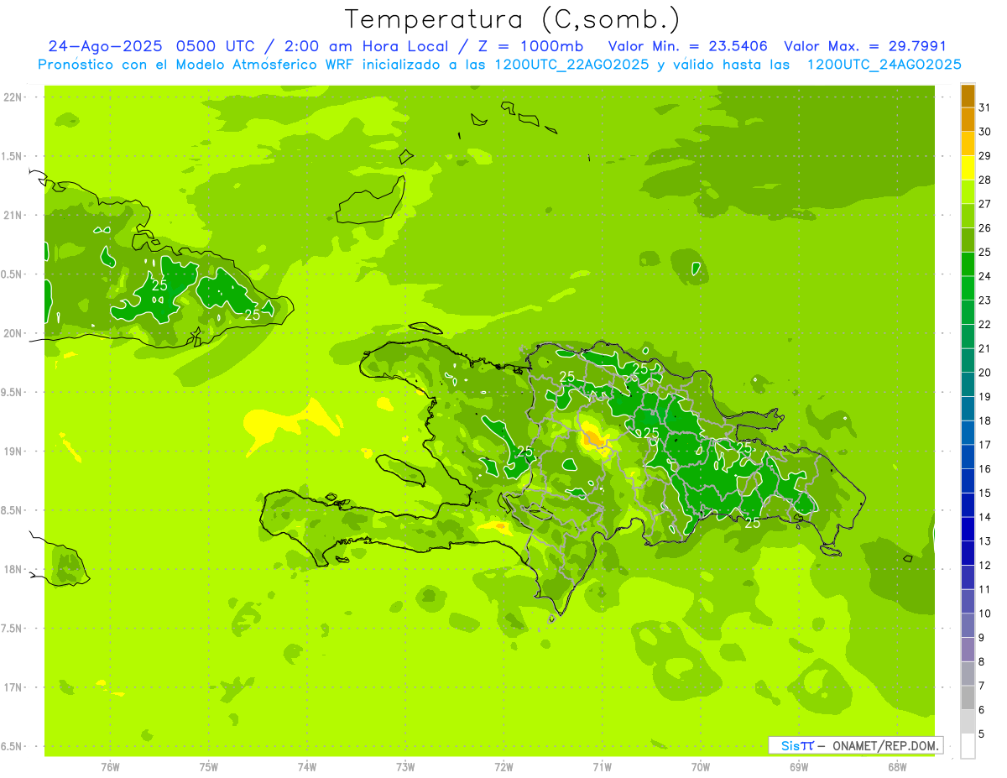Click the orange legend swatch between 30 and 31

tap(968, 119)
